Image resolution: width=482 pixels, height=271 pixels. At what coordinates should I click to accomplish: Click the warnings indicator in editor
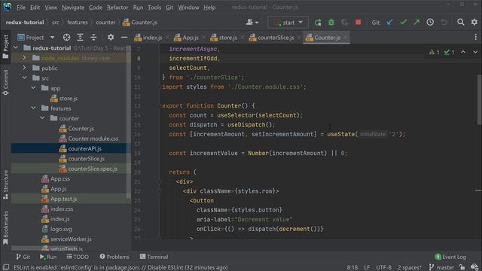point(434,52)
